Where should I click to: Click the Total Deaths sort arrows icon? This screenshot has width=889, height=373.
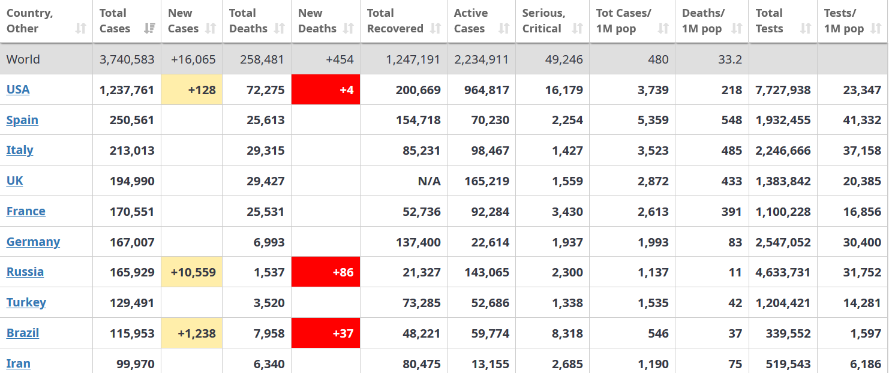tap(280, 28)
